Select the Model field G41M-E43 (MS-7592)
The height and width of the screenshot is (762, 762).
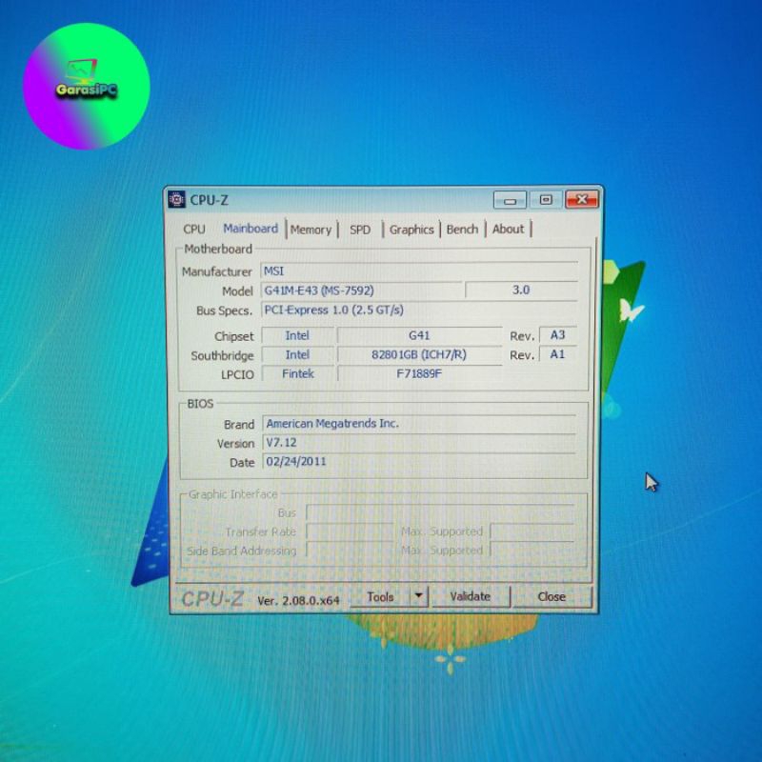362,291
